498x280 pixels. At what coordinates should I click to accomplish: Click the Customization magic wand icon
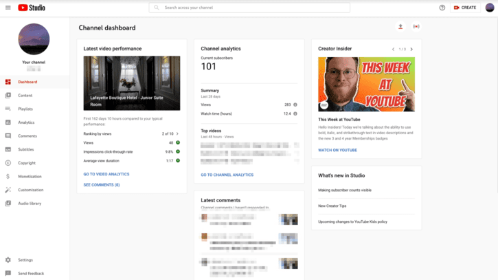click(8, 190)
